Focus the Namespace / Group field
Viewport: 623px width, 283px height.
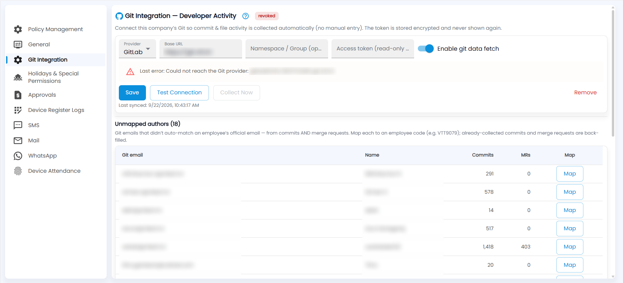coord(287,49)
